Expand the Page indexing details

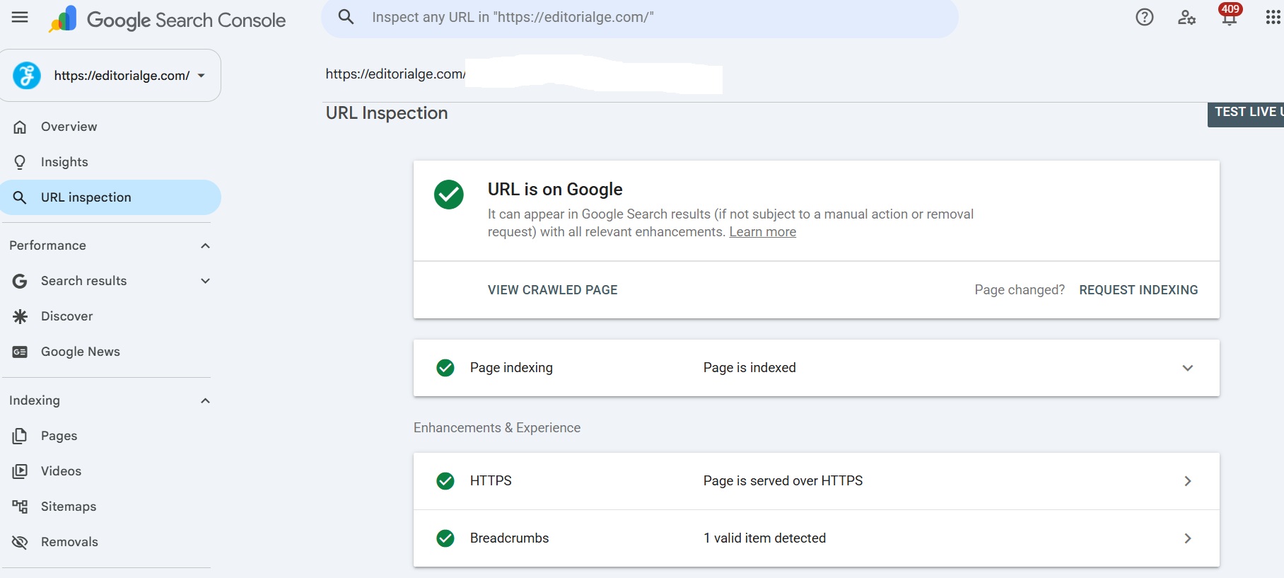click(x=1188, y=368)
